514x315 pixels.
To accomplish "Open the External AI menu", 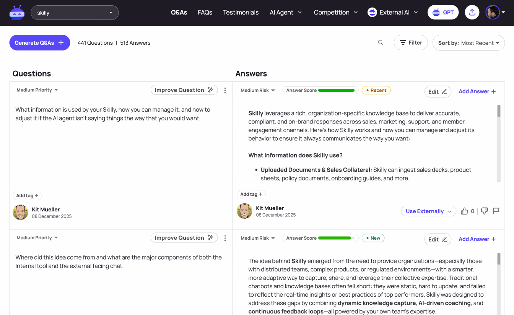I will click(393, 13).
